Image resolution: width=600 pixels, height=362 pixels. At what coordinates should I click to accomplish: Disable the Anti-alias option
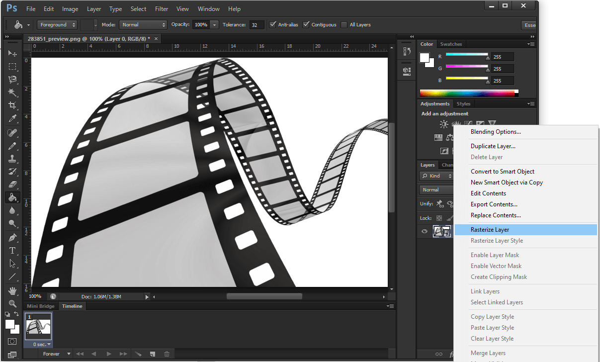[x=272, y=24]
